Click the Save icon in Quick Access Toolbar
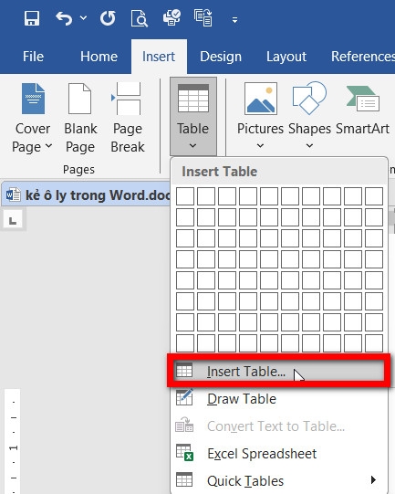Viewport: 395px width, 494px height. tap(32, 18)
